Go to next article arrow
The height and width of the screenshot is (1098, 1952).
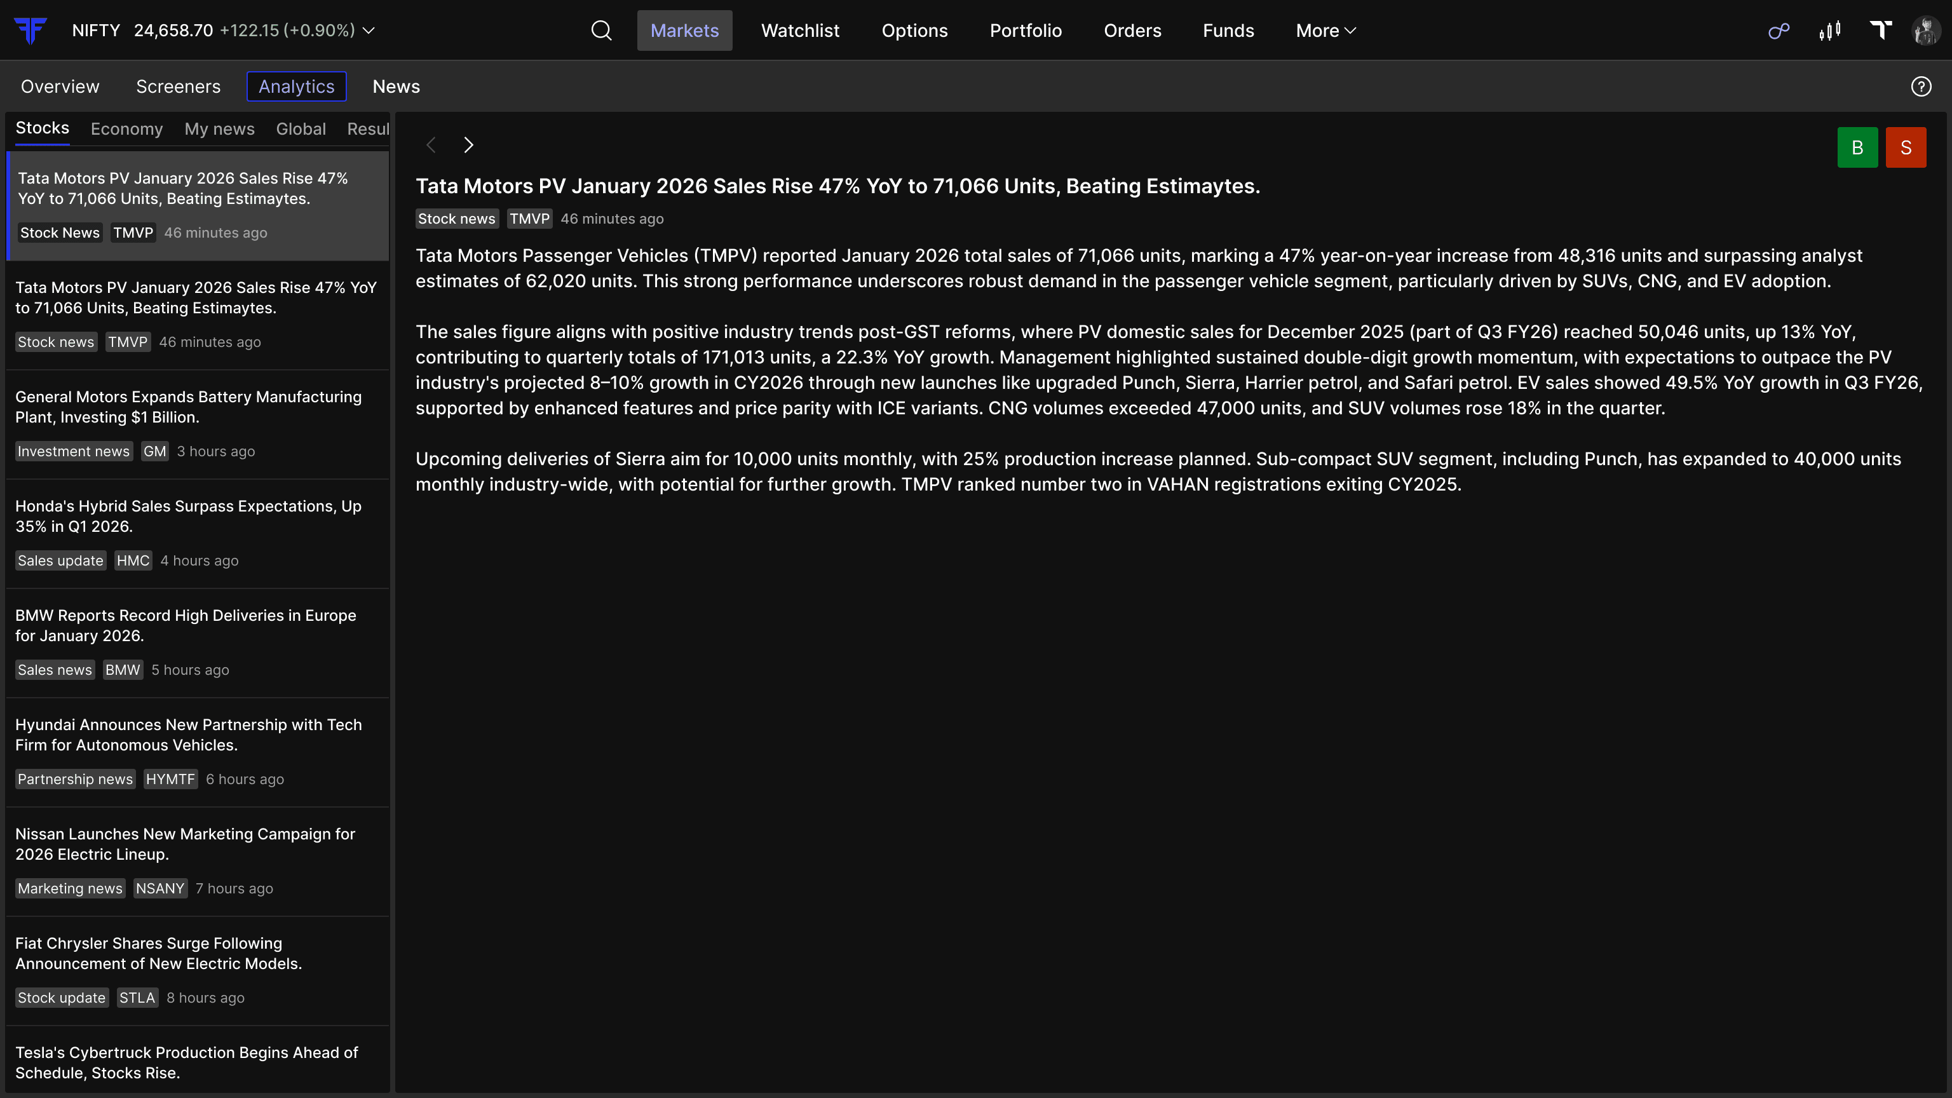point(468,145)
